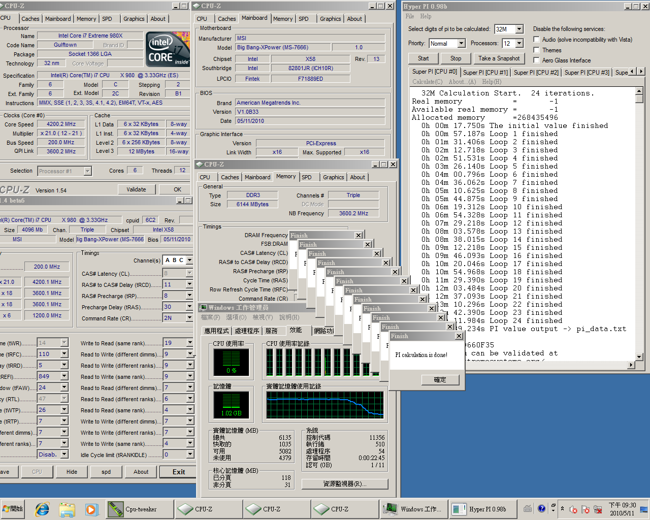Enable the Audio service checkbox

click(x=536, y=39)
